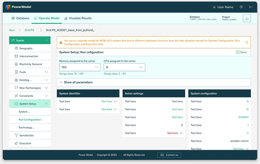The height and width of the screenshot is (164, 260).
Task: Click the Contact us button
Action: click(169, 155)
